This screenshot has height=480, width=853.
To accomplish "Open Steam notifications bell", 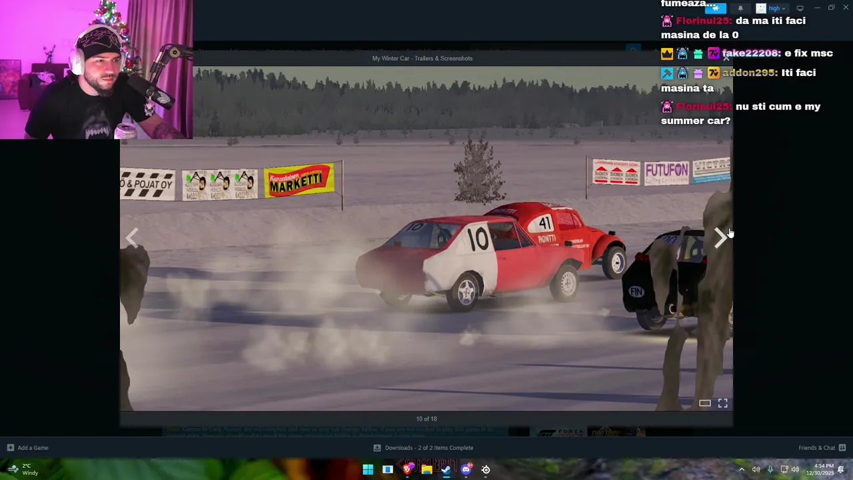I will pos(740,8).
